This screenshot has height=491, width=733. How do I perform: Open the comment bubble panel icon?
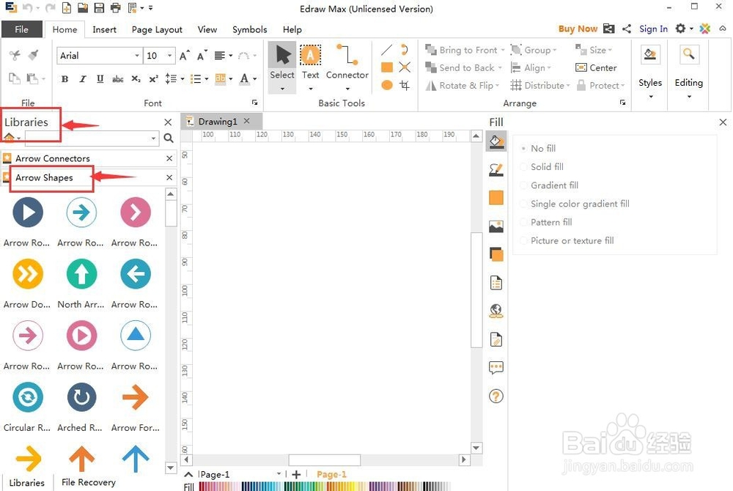pos(496,368)
